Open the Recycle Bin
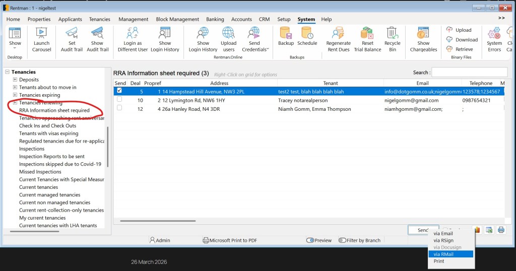This screenshot has width=516, height=271. tap(392, 34)
